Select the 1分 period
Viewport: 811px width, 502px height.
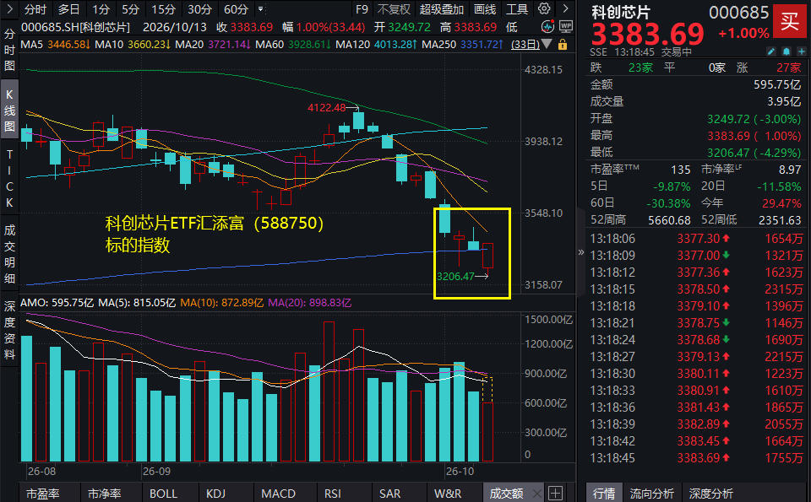101,9
